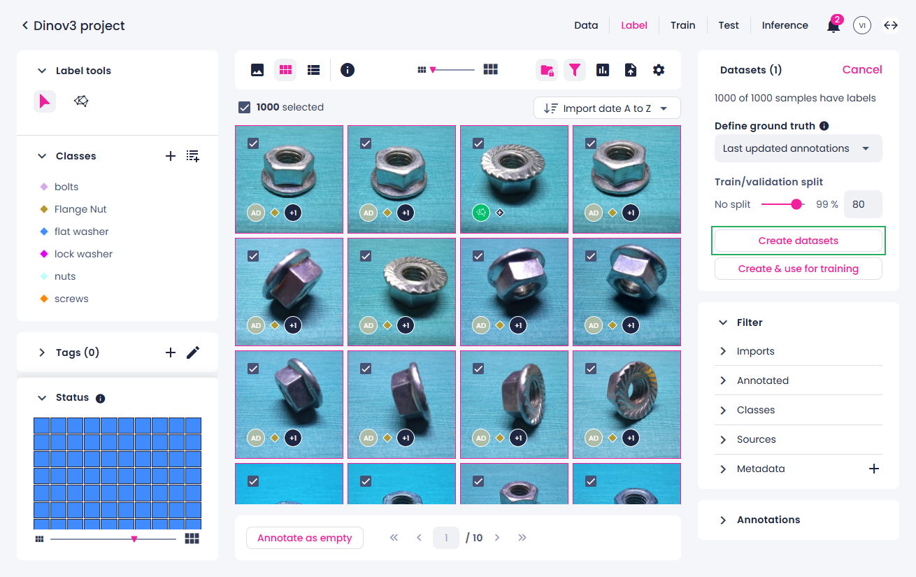Click the split percentage input showing 80
The width and height of the screenshot is (916, 577).
tap(863, 204)
